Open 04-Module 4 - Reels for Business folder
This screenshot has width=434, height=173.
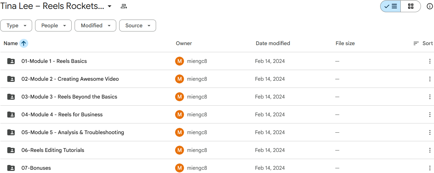62,115
